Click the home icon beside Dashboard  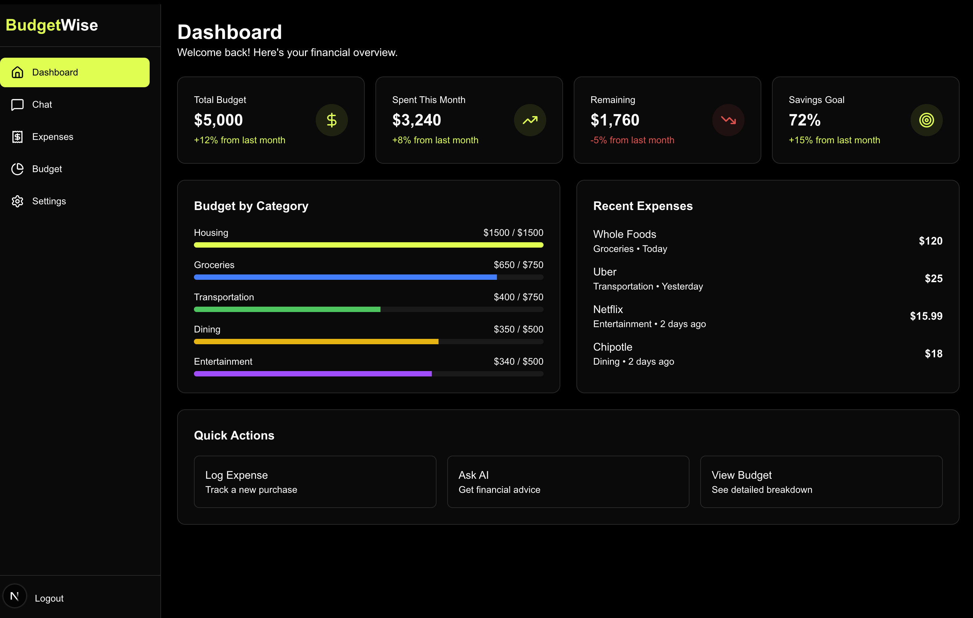point(17,72)
